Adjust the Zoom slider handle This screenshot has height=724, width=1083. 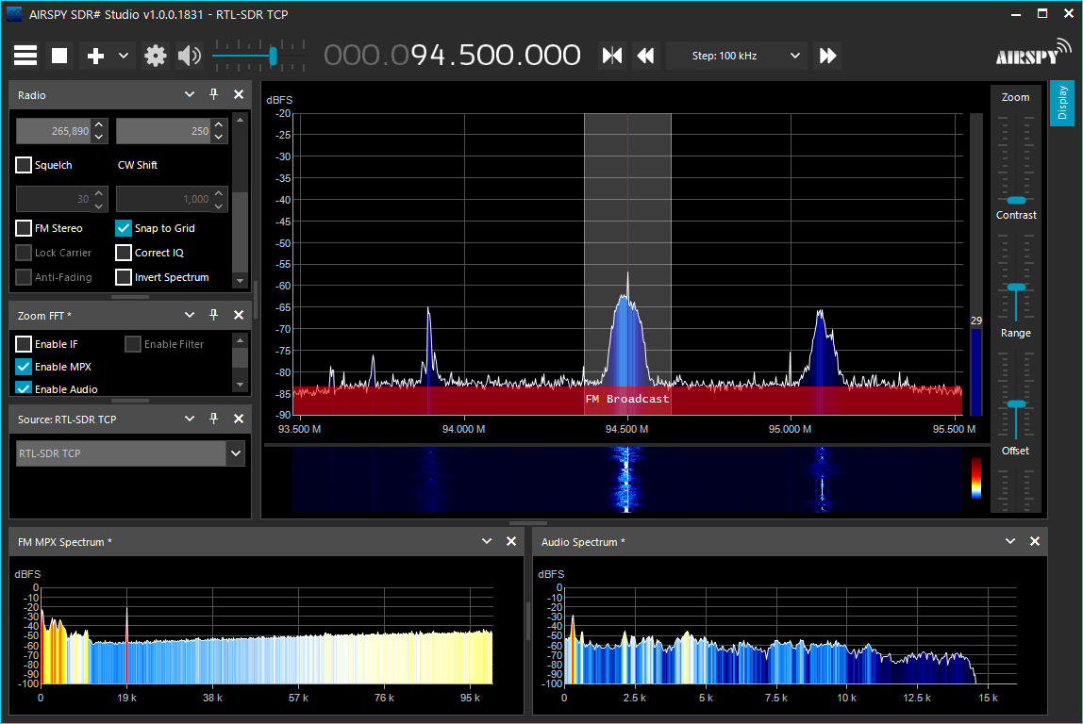pos(1016,200)
